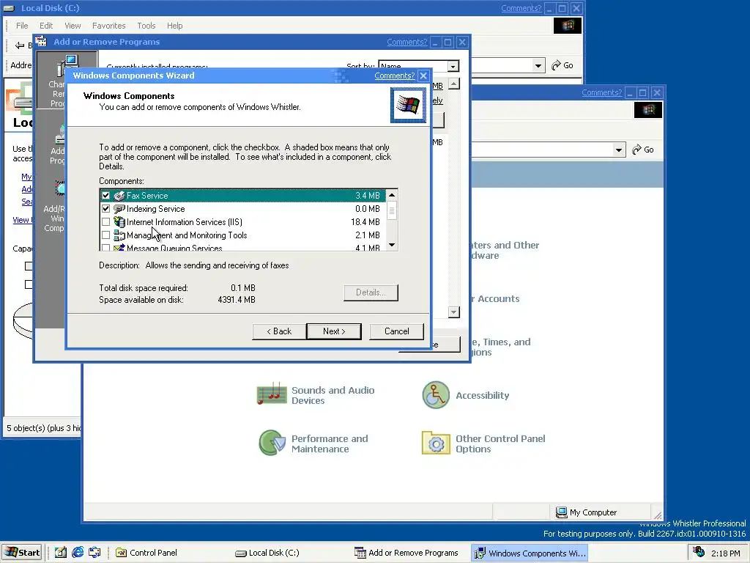Click the Next button in the wizard
The image size is (750, 563).
(334, 331)
